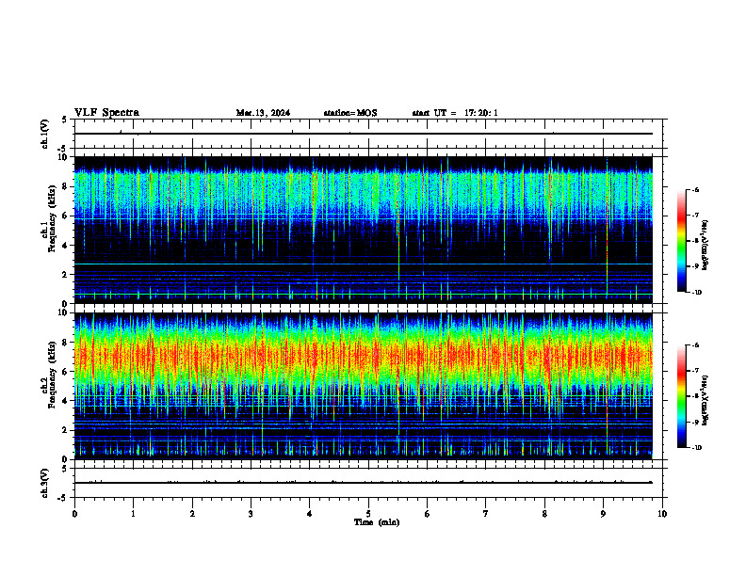Click the ch.2 spectrogram panel
746x576 pixels.
(x=364, y=386)
